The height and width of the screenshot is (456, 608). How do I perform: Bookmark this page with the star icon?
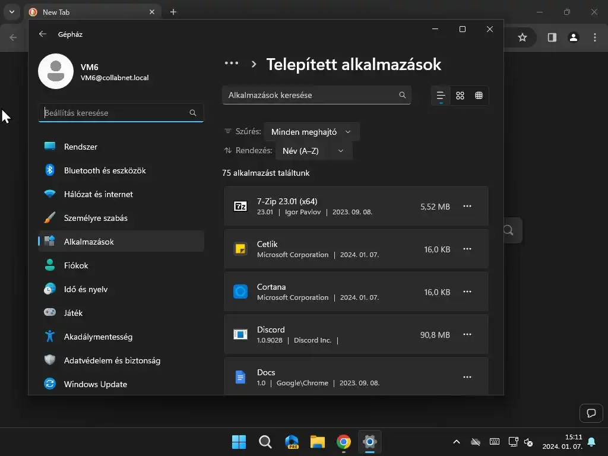coord(522,37)
